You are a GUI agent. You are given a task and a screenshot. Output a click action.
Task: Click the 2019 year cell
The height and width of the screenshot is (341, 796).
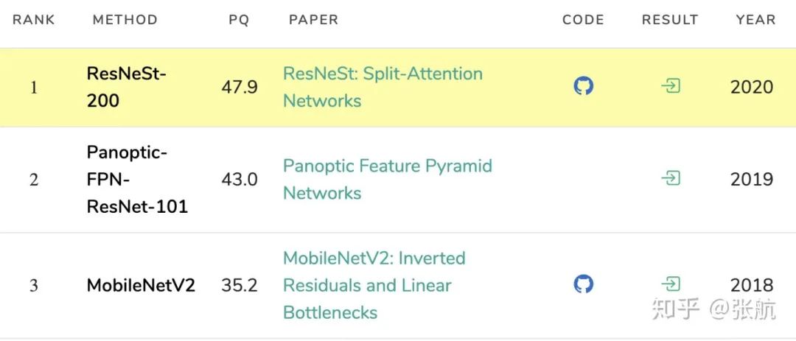tap(752, 179)
